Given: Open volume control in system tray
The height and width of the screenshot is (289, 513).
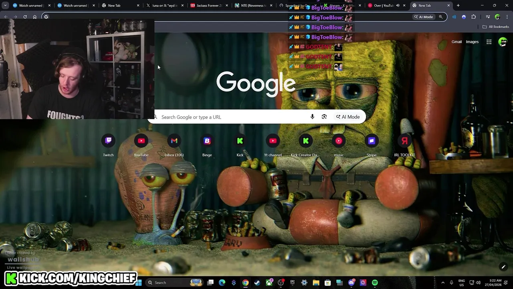Looking at the screenshot, I should 478,283.
